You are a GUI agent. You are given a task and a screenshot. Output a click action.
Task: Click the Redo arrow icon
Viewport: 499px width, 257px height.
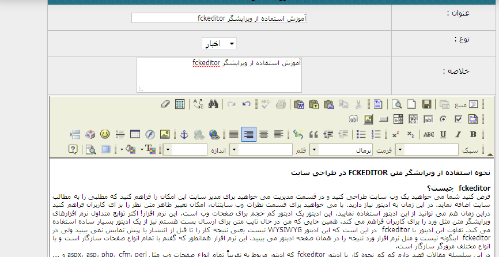click(232, 104)
